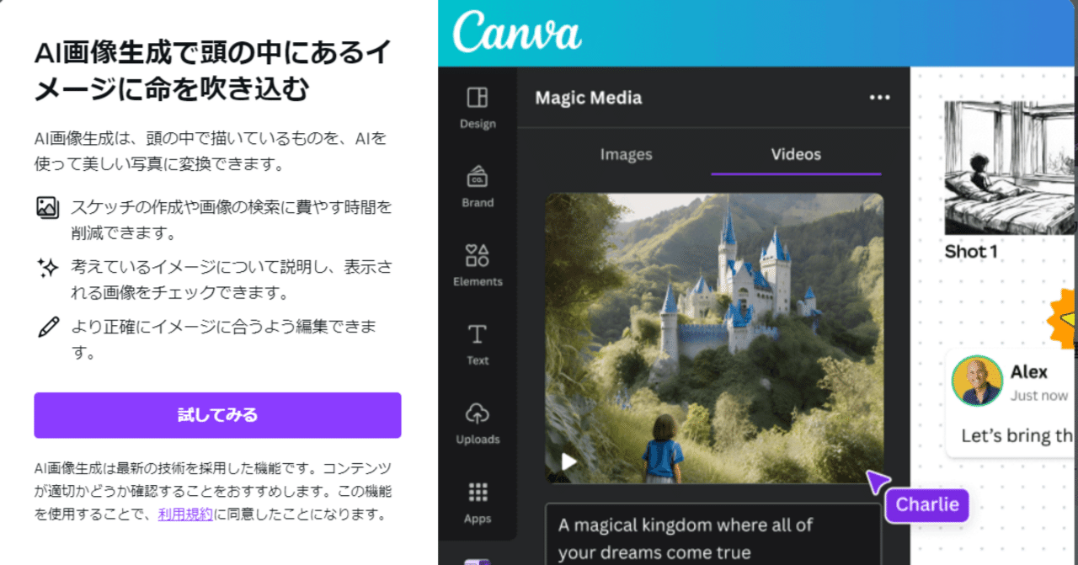Select the Videos tab in Magic Media
Screen dimensions: 1078x565
(795, 154)
